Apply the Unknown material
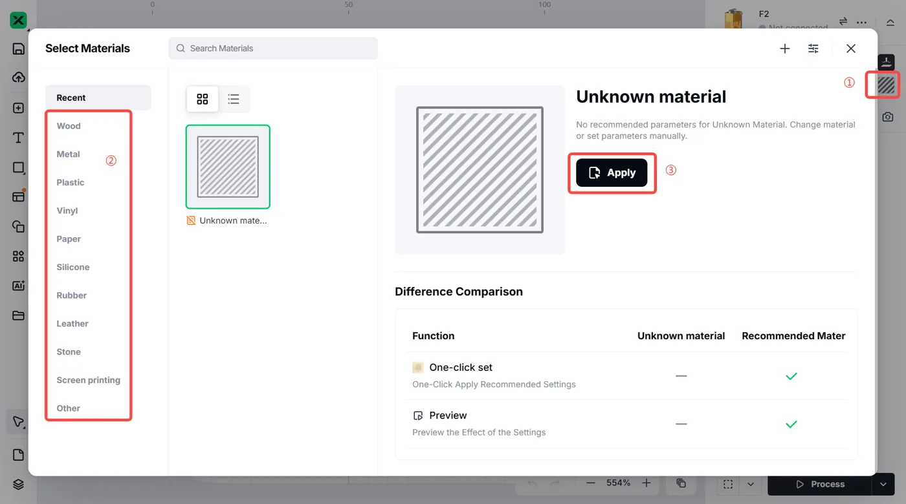906x504 pixels. coord(612,173)
